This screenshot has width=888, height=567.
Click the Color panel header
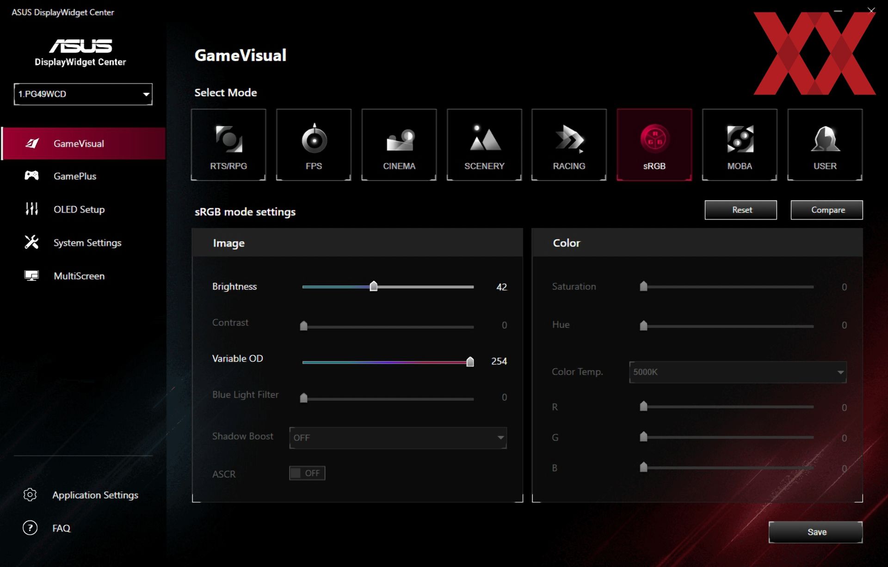(x=697, y=243)
